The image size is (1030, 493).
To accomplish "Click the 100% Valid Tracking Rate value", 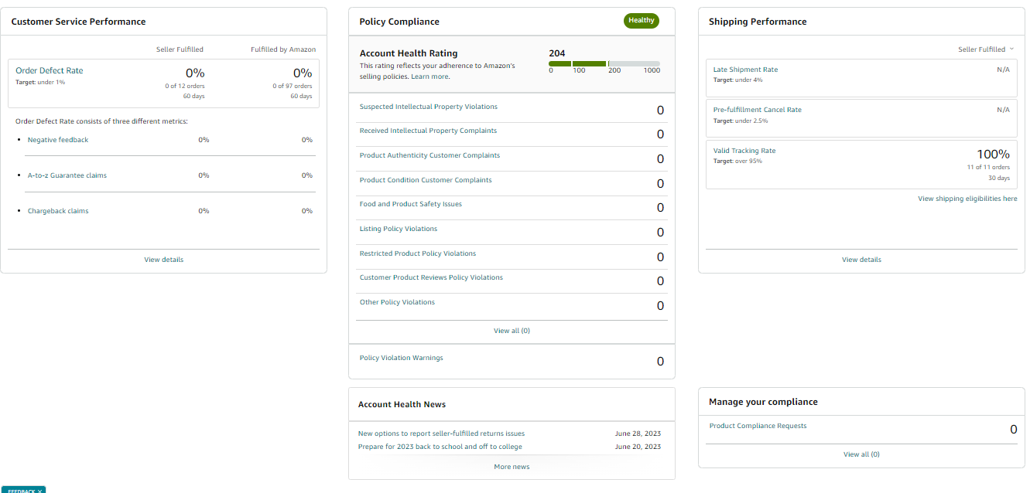I will [x=993, y=154].
